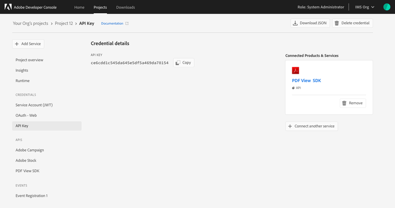Viewport: 395px width, 208px height.
Task: Open the PDF View SDK product link
Action: tap(307, 81)
